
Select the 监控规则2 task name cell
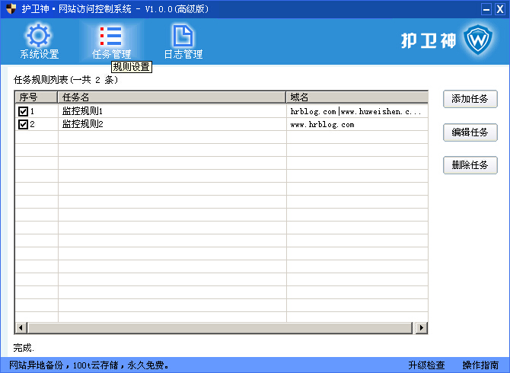pyautogui.click(x=172, y=124)
